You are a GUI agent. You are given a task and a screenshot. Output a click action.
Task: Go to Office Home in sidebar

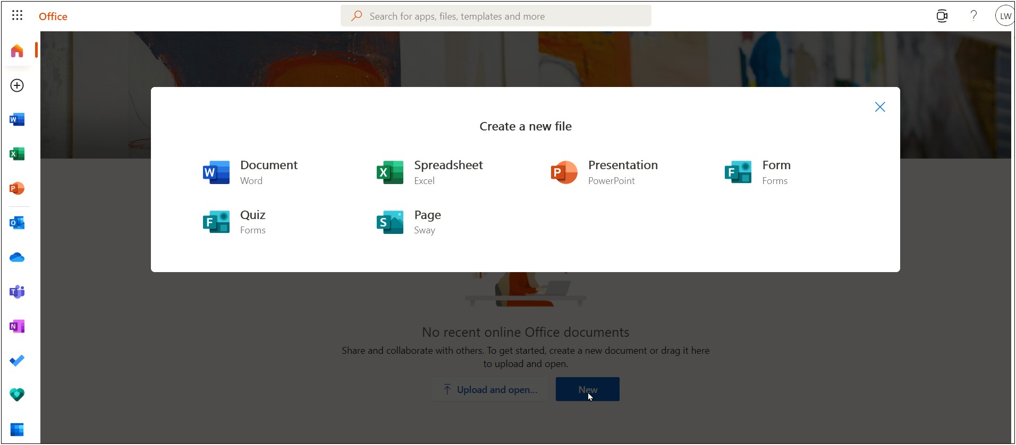tap(17, 50)
